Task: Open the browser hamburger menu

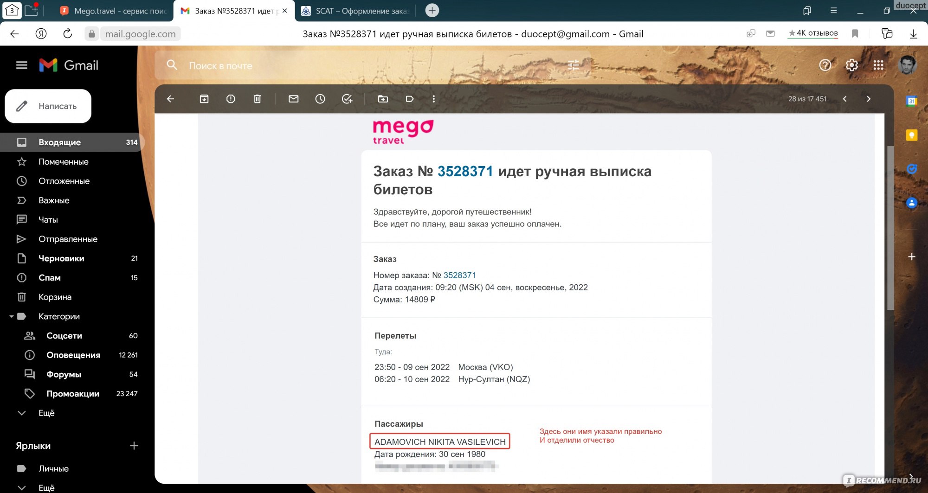Action: [x=834, y=11]
